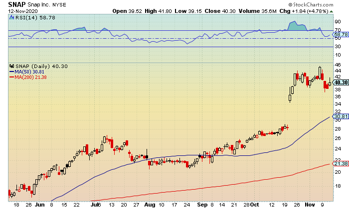Image resolution: width=349 pixels, height=209 pixels.
Task: Click the RSI 58.78 value tag
Action: pyautogui.click(x=341, y=35)
